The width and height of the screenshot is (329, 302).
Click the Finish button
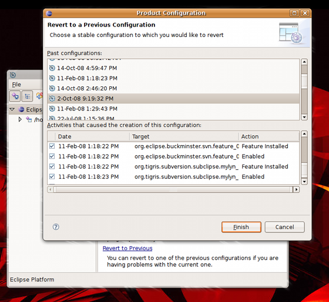(241, 227)
